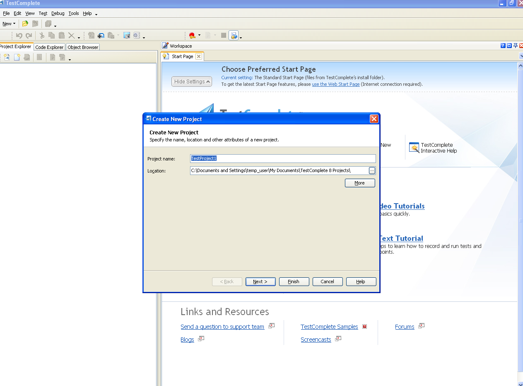Click the camera capture icon in the toolbar
523x386 pixels.
(x=127, y=36)
